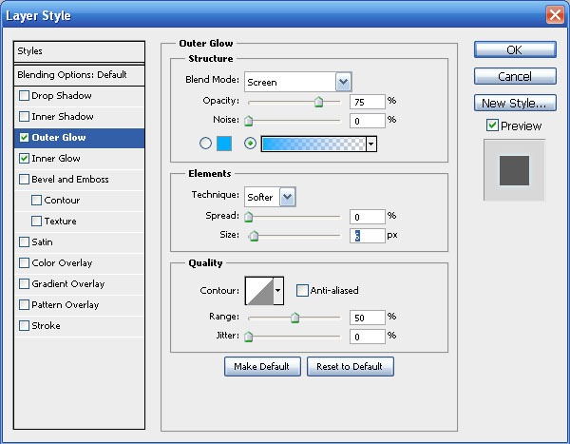
Task: Select the gradient radio button
Action: 251,144
